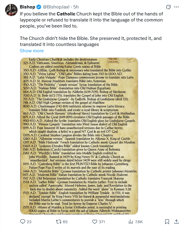Viewport: 184px width, 228px height.
Task: Click the 7.6K view count
Action: pyautogui.click(x=139, y=222)
